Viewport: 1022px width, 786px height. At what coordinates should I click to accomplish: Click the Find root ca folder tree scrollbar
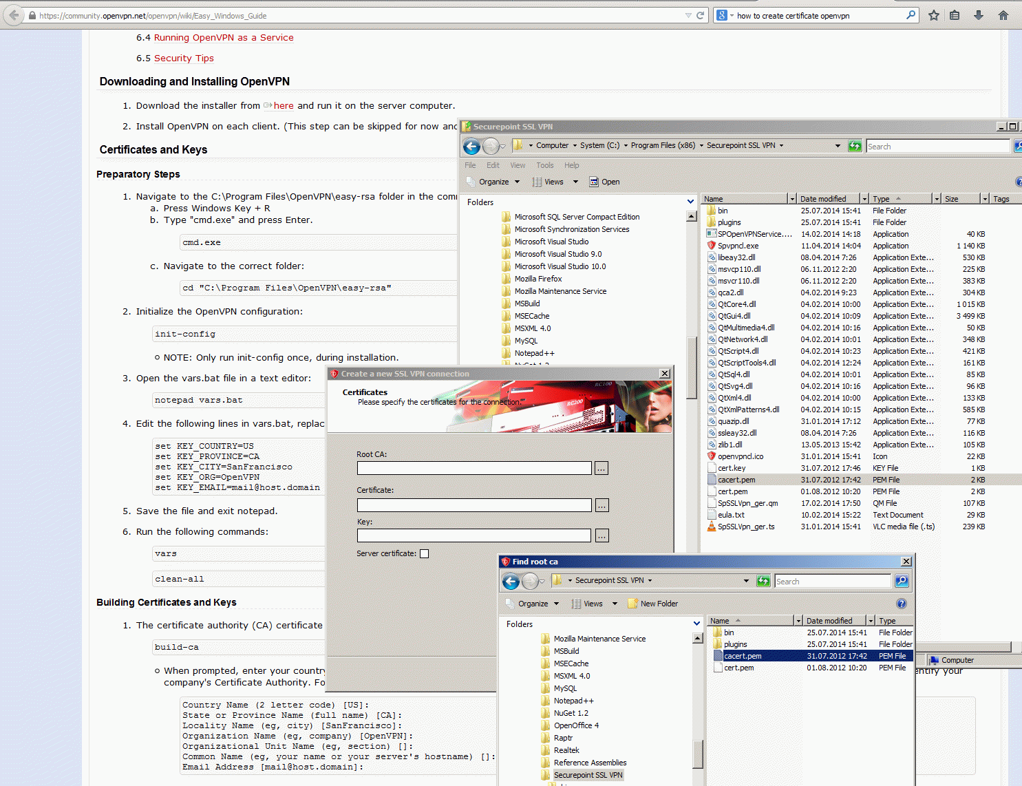(697, 754)
